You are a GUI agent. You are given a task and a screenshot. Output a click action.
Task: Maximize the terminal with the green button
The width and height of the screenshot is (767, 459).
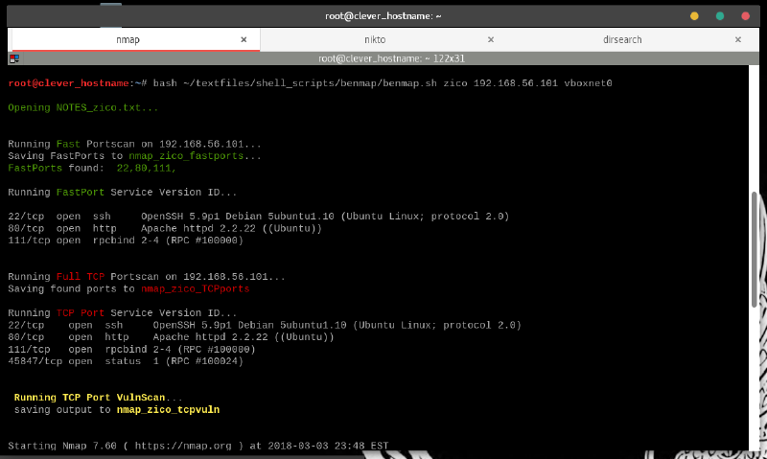(719, 15)
